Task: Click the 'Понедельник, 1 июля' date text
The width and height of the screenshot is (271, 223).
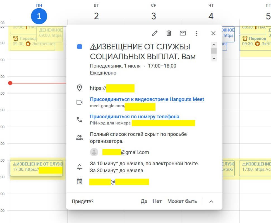Action: tap(115, 66)
